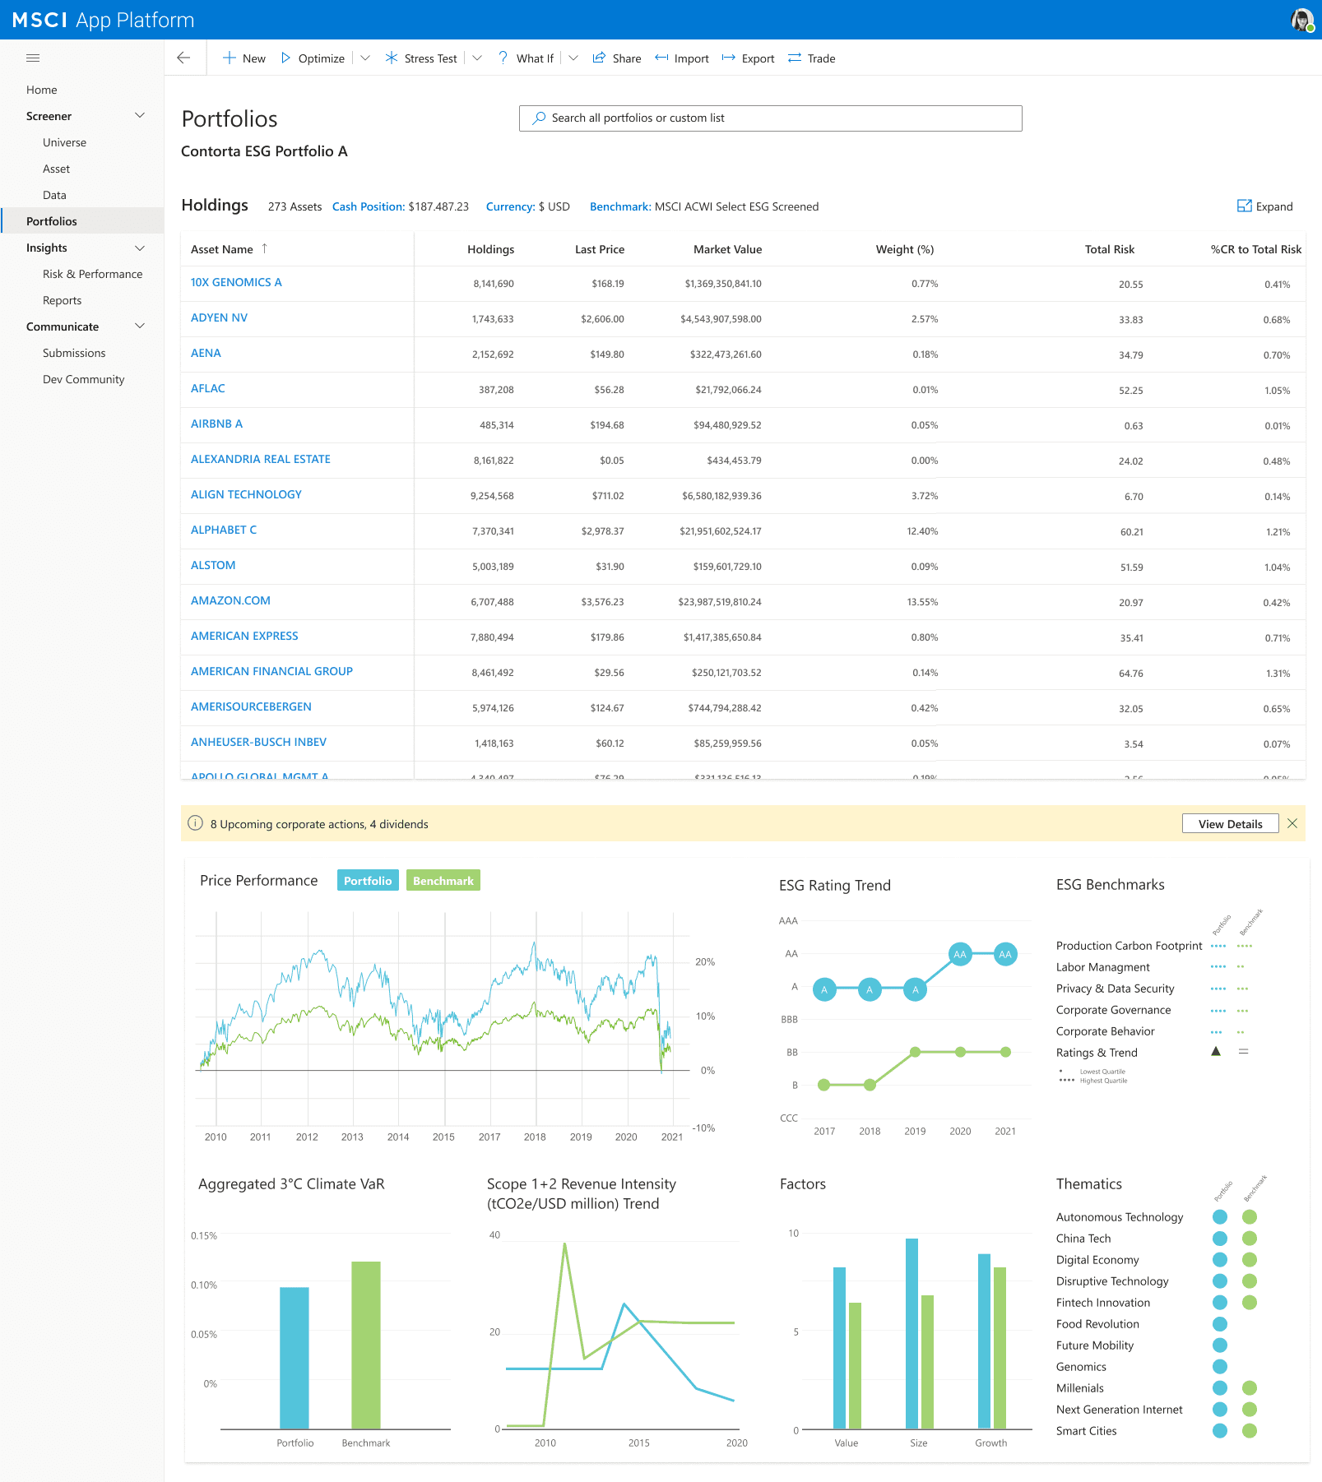Open Reports in the sidebar
The image size is (1322, 1482).
click(62, 300)
